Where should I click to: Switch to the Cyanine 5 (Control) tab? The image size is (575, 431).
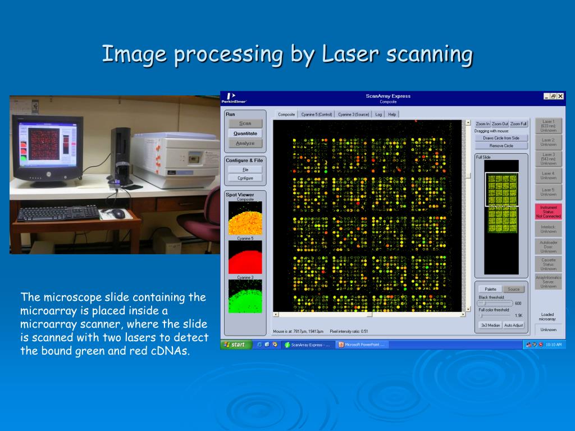(x=317, y=114)
